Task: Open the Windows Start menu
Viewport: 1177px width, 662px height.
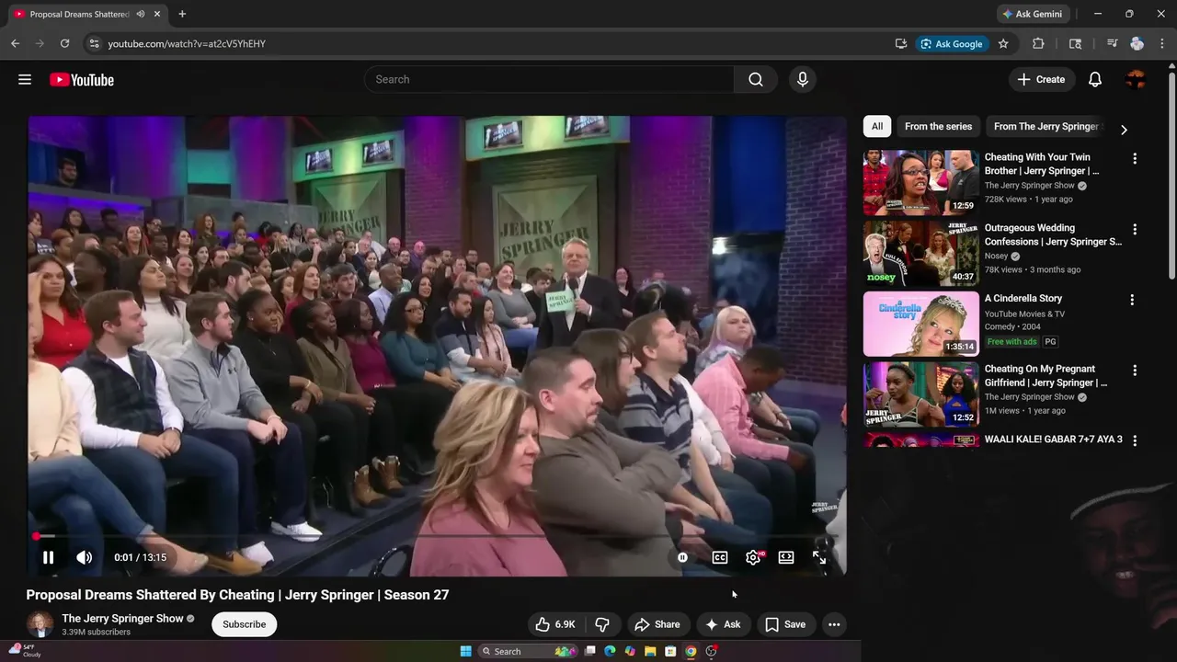Action: (x=466, y=651)
